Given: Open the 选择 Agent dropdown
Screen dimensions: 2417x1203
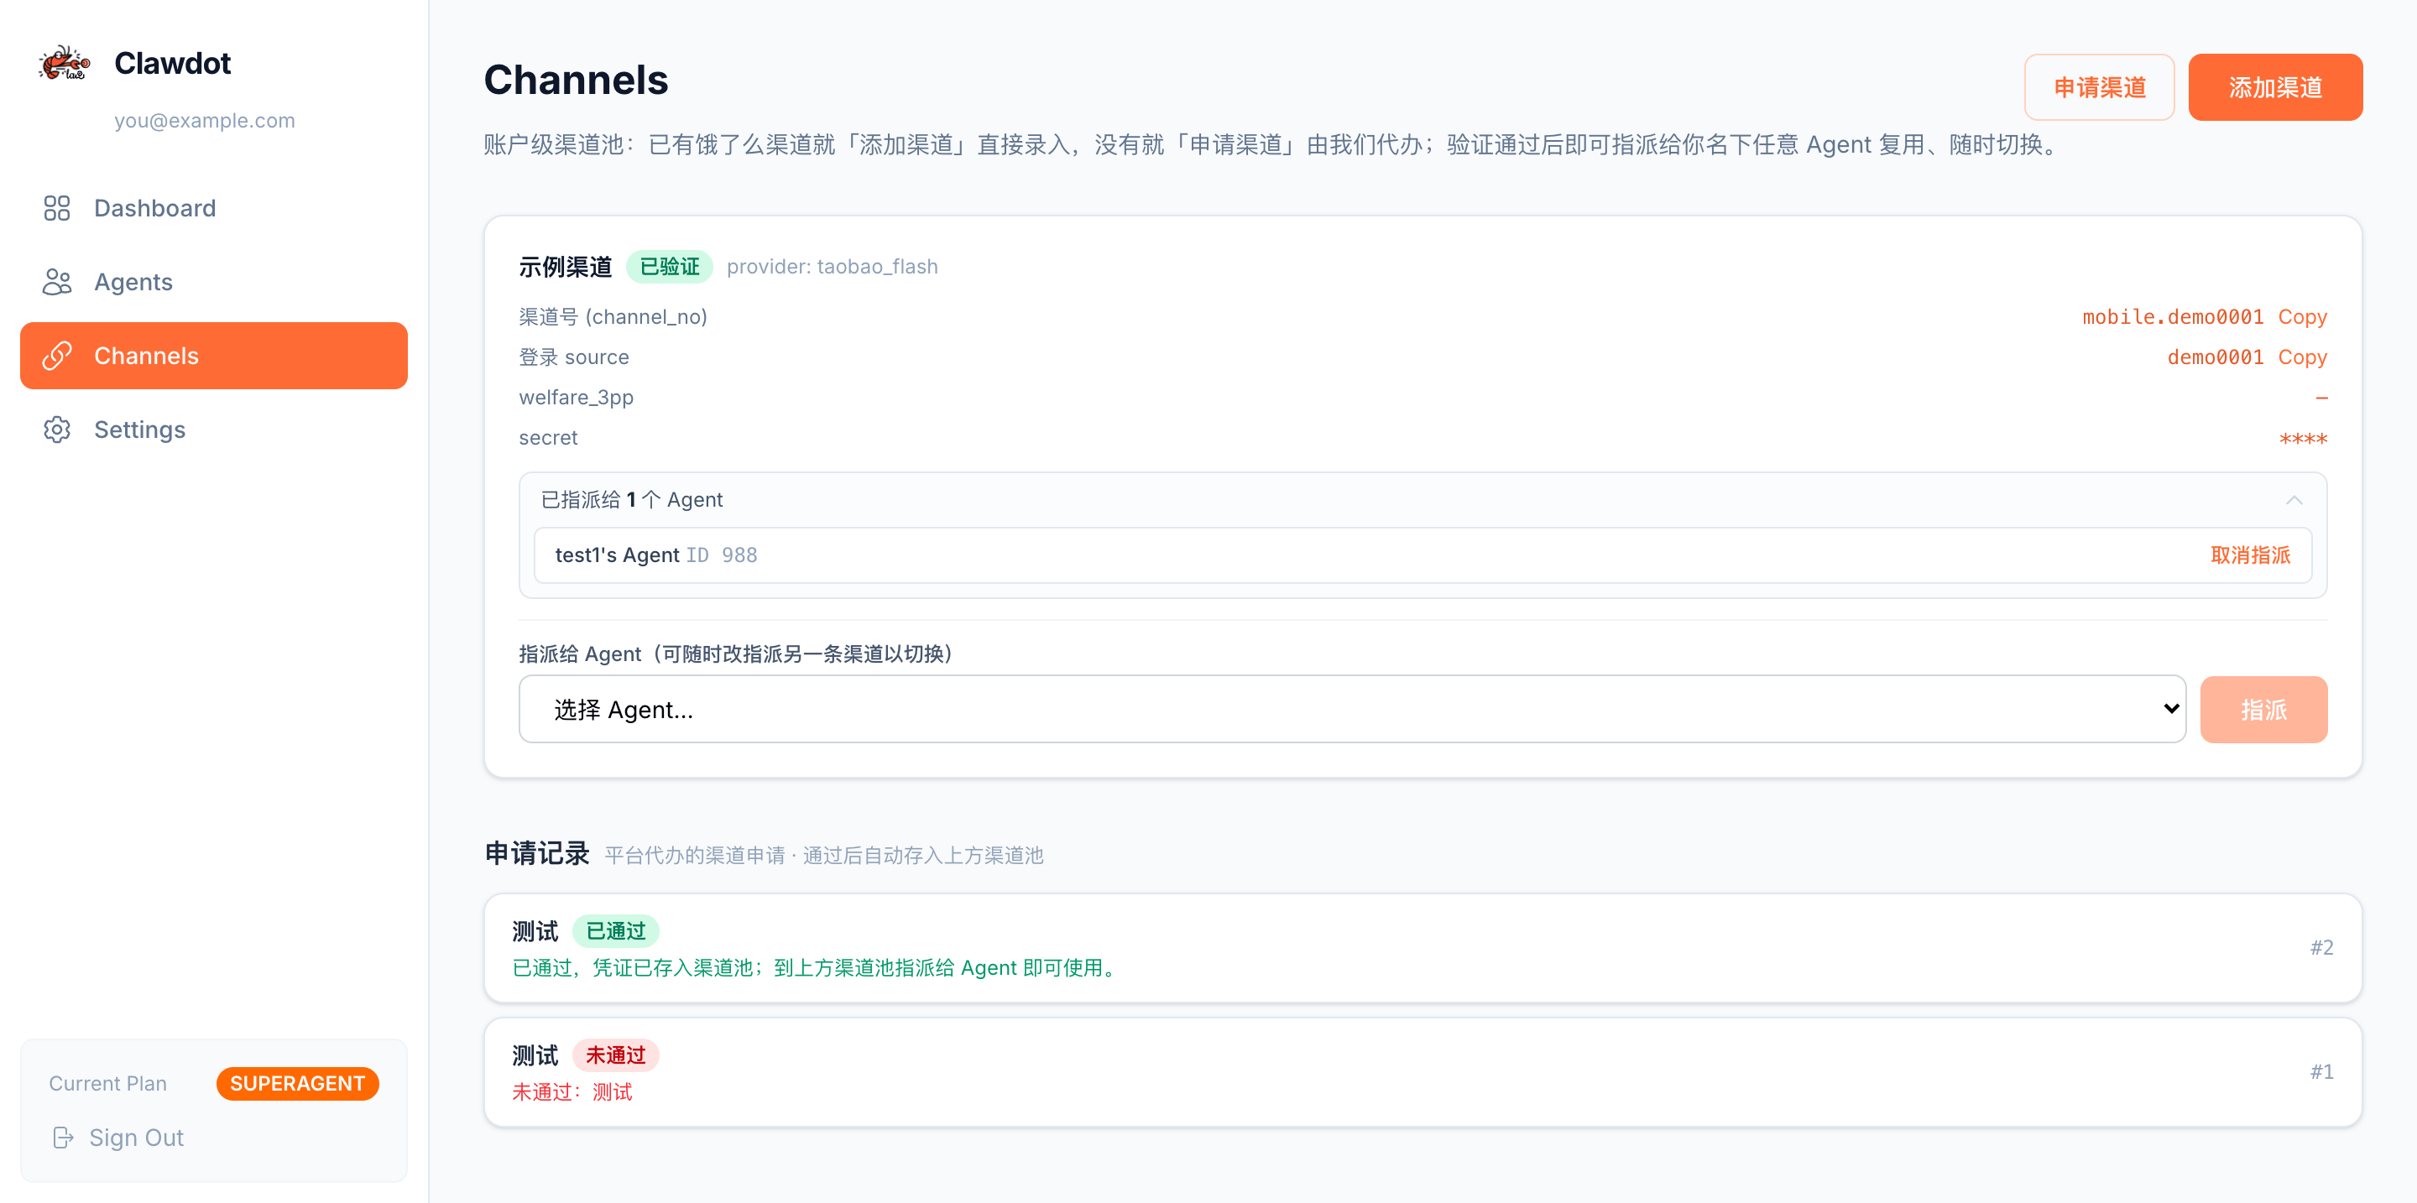Looking at the screenshot, I should coord(1352,709).
